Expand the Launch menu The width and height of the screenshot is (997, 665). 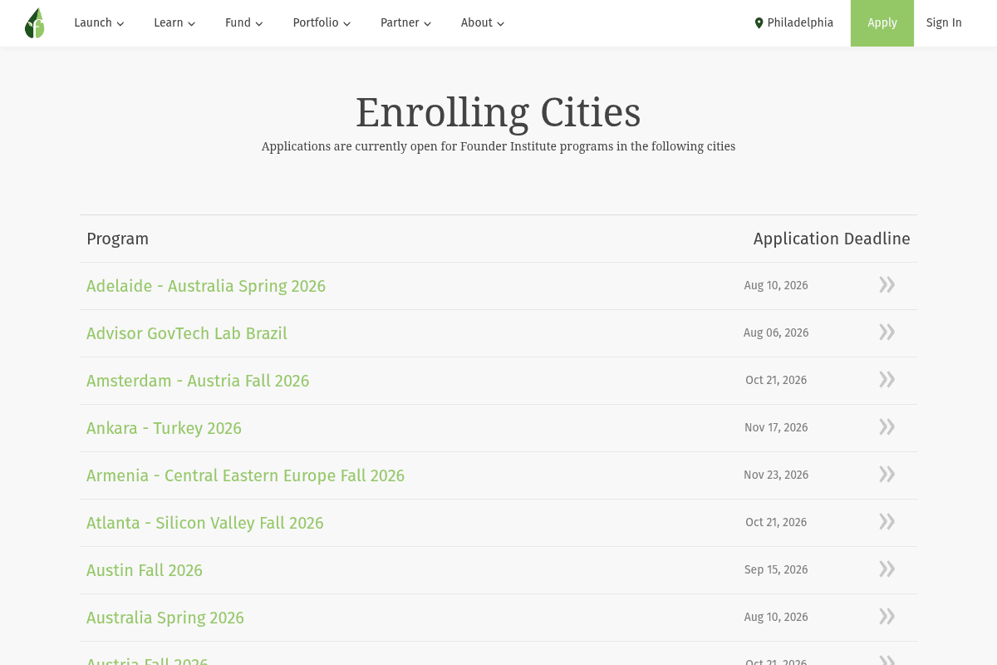pos(99,23)
